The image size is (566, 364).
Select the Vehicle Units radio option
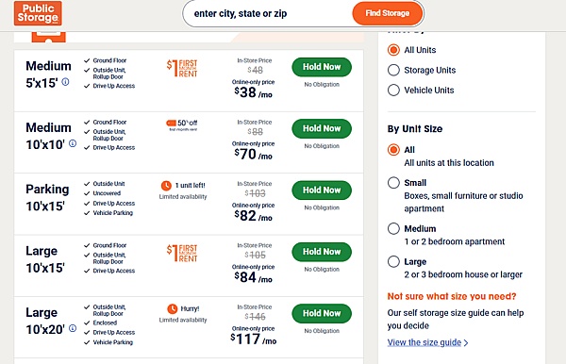coord(393,90)
